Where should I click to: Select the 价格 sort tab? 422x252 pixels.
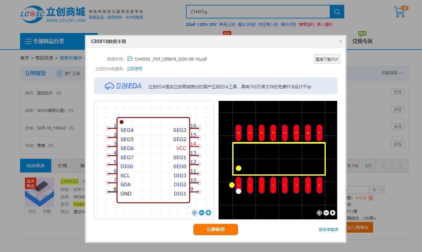click(63, 166)
